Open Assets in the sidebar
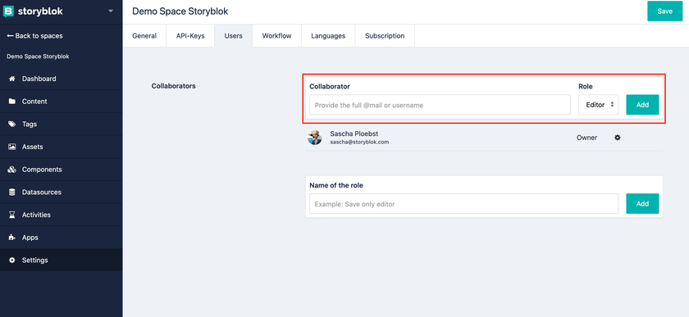The width and height of the screenshot is (689, 317). click(61, 147)
